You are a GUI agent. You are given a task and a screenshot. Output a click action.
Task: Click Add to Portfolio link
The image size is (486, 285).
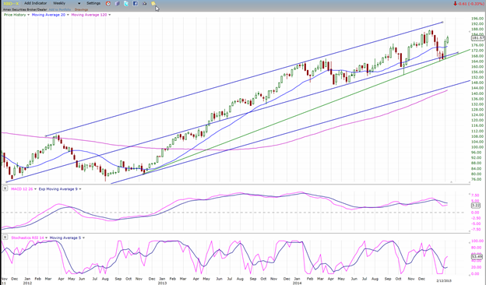click(x=59, y=9)
